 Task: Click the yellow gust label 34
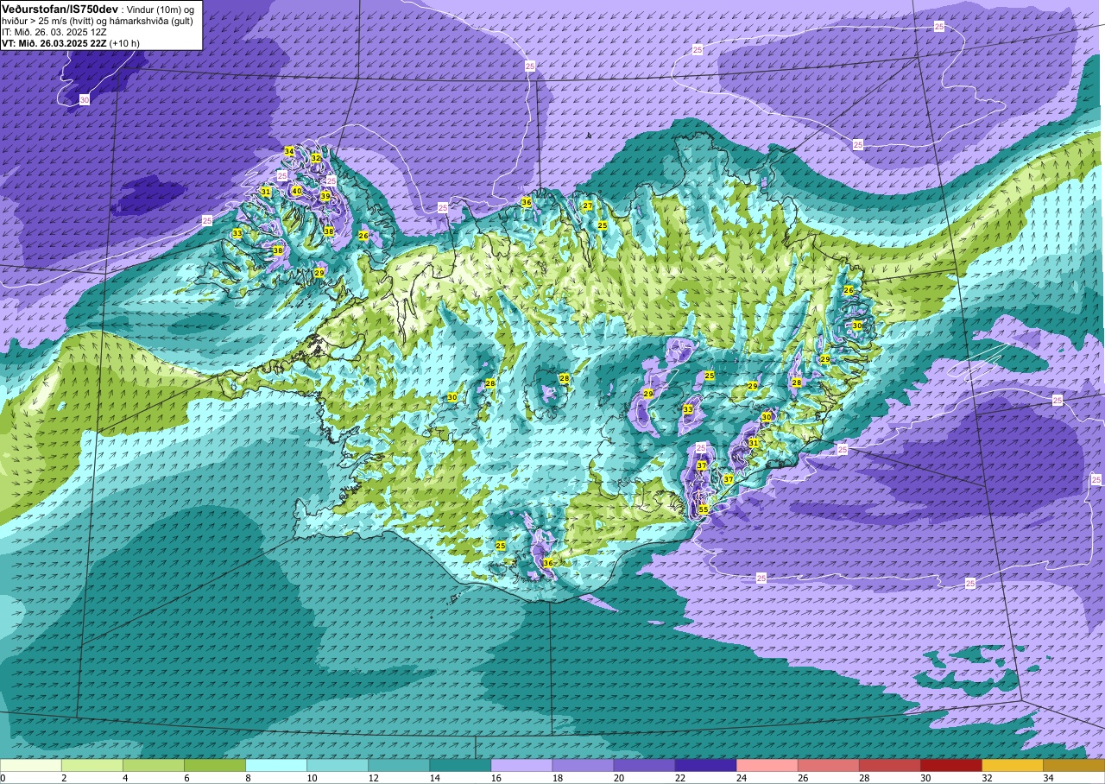pyautogui.click(x=289, y=152)
